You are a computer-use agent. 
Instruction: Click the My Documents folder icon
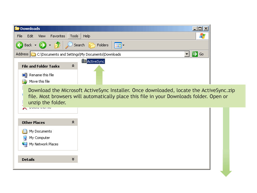[25, 131]
